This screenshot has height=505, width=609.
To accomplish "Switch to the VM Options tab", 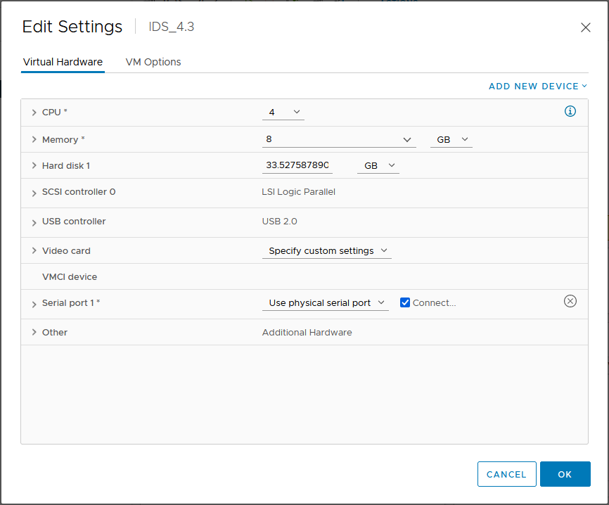I will click(x=153, y=62).
